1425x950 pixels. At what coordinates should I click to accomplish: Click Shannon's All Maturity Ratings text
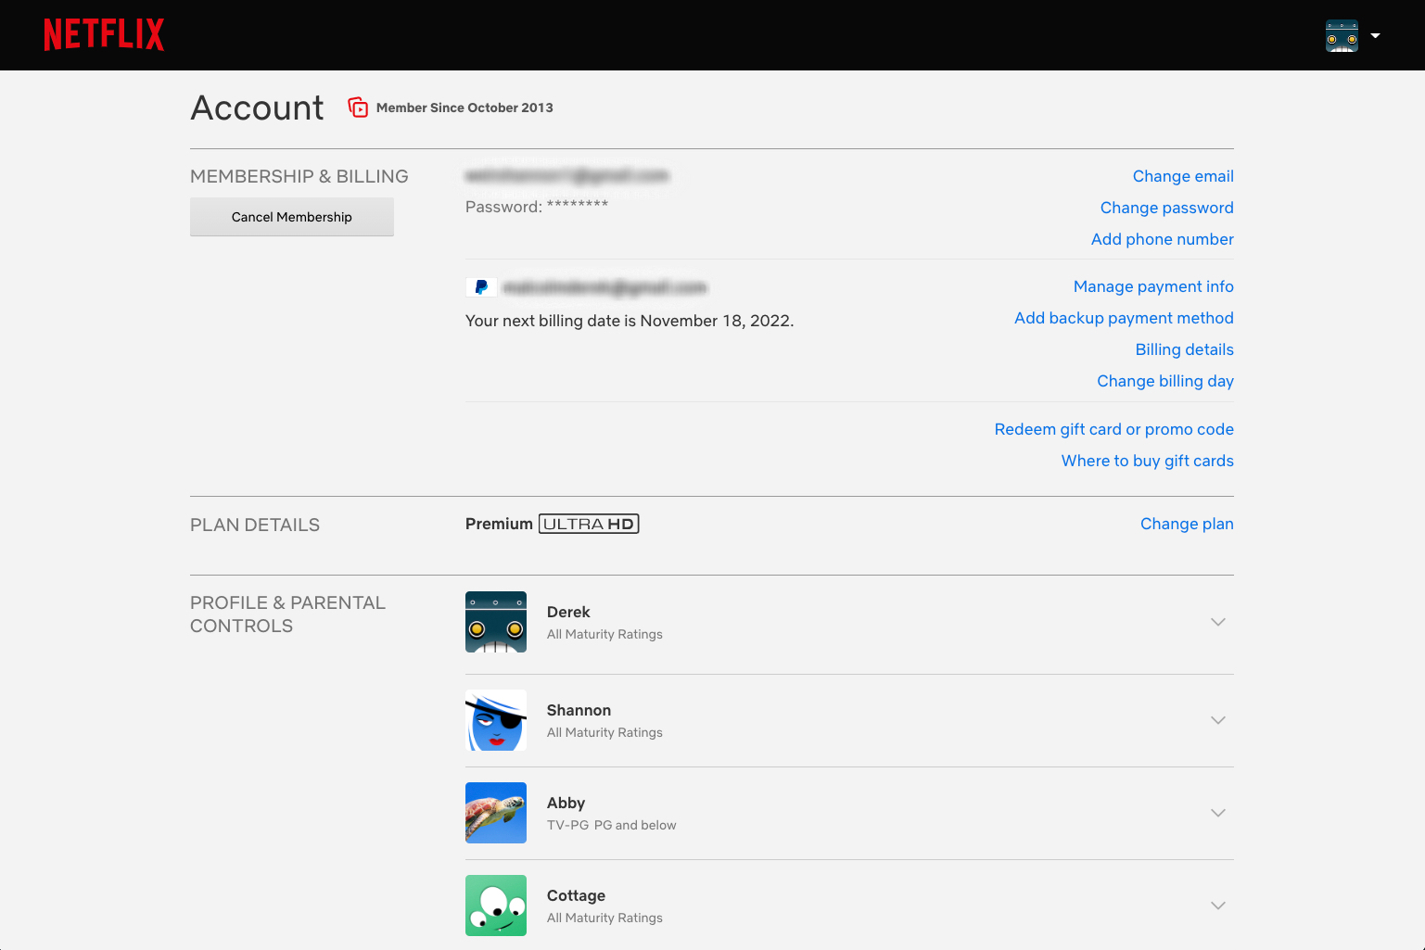[604, 732]
